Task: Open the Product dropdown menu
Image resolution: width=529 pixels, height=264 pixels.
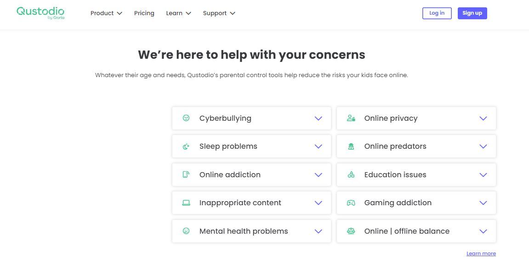Action: [x=106, y=13]
